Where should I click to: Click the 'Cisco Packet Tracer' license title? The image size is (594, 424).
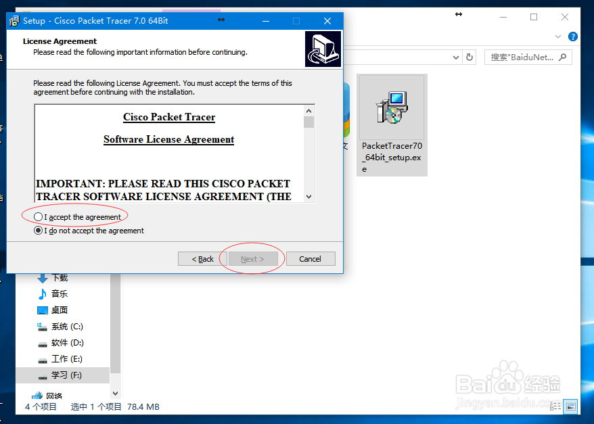(x=169, y=117)
